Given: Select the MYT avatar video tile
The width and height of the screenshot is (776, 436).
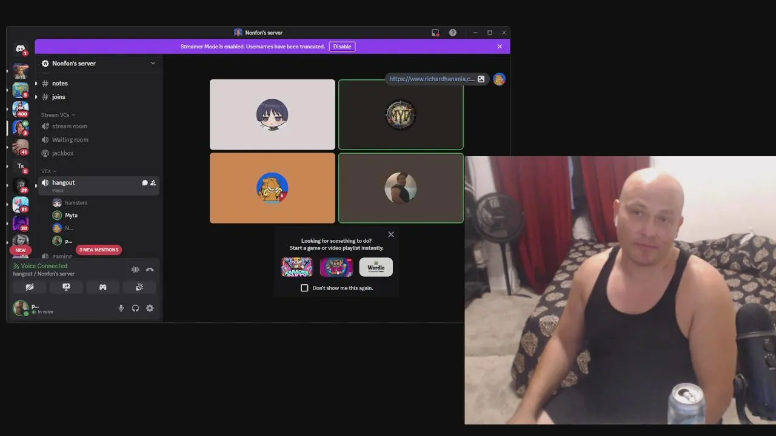Looking at the screenshot, I should click(401, 114).
